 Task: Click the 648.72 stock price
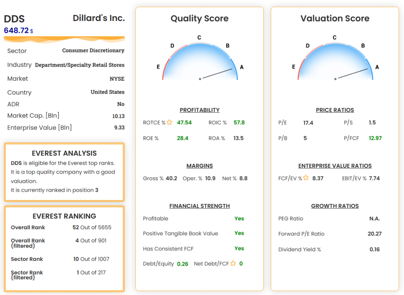(17, 30)
